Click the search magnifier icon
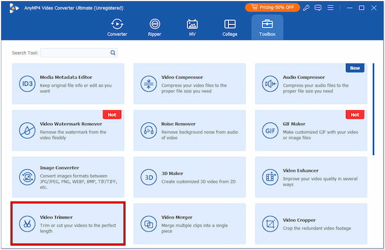This screenshot has width=385, height=250. pyautogui.click(x=113, y=53)
